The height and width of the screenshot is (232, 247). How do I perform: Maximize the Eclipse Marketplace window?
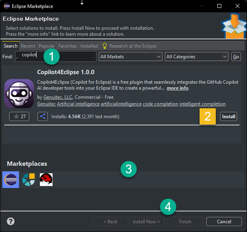(219, 6)
